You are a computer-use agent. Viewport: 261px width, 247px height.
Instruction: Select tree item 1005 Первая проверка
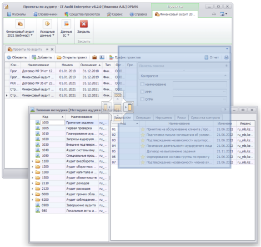point(69,128)
